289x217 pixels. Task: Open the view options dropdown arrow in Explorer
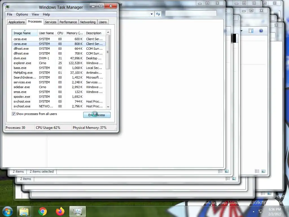(242, 31)
